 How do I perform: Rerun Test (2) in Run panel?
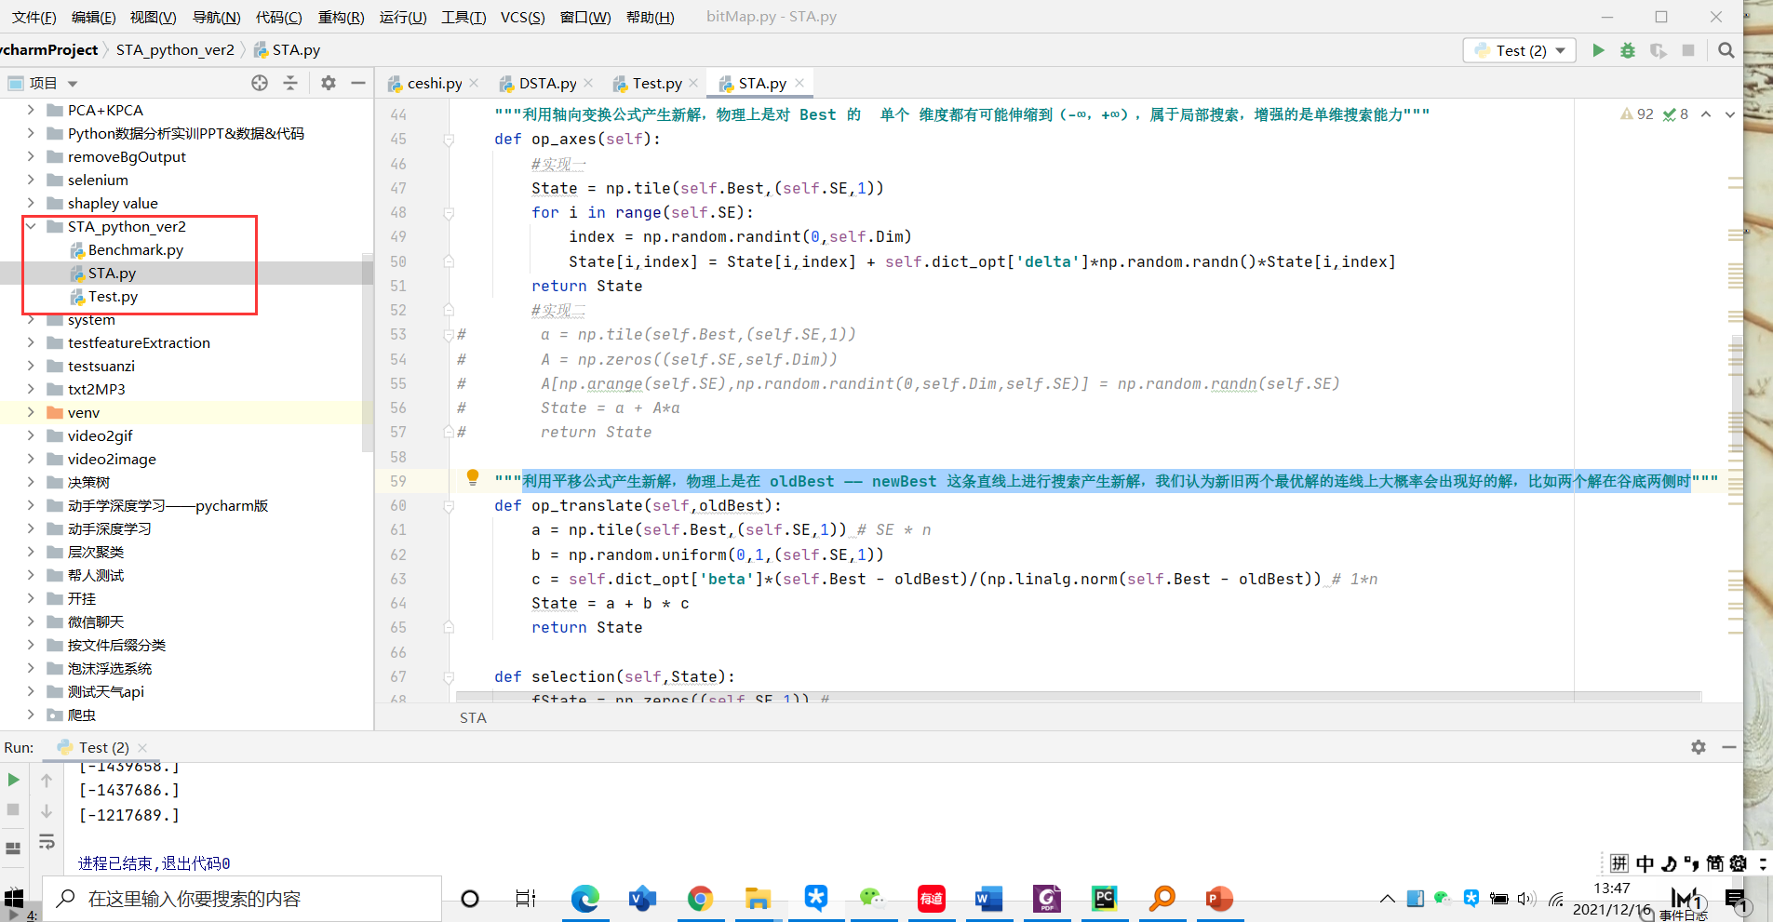coord(13,780)
